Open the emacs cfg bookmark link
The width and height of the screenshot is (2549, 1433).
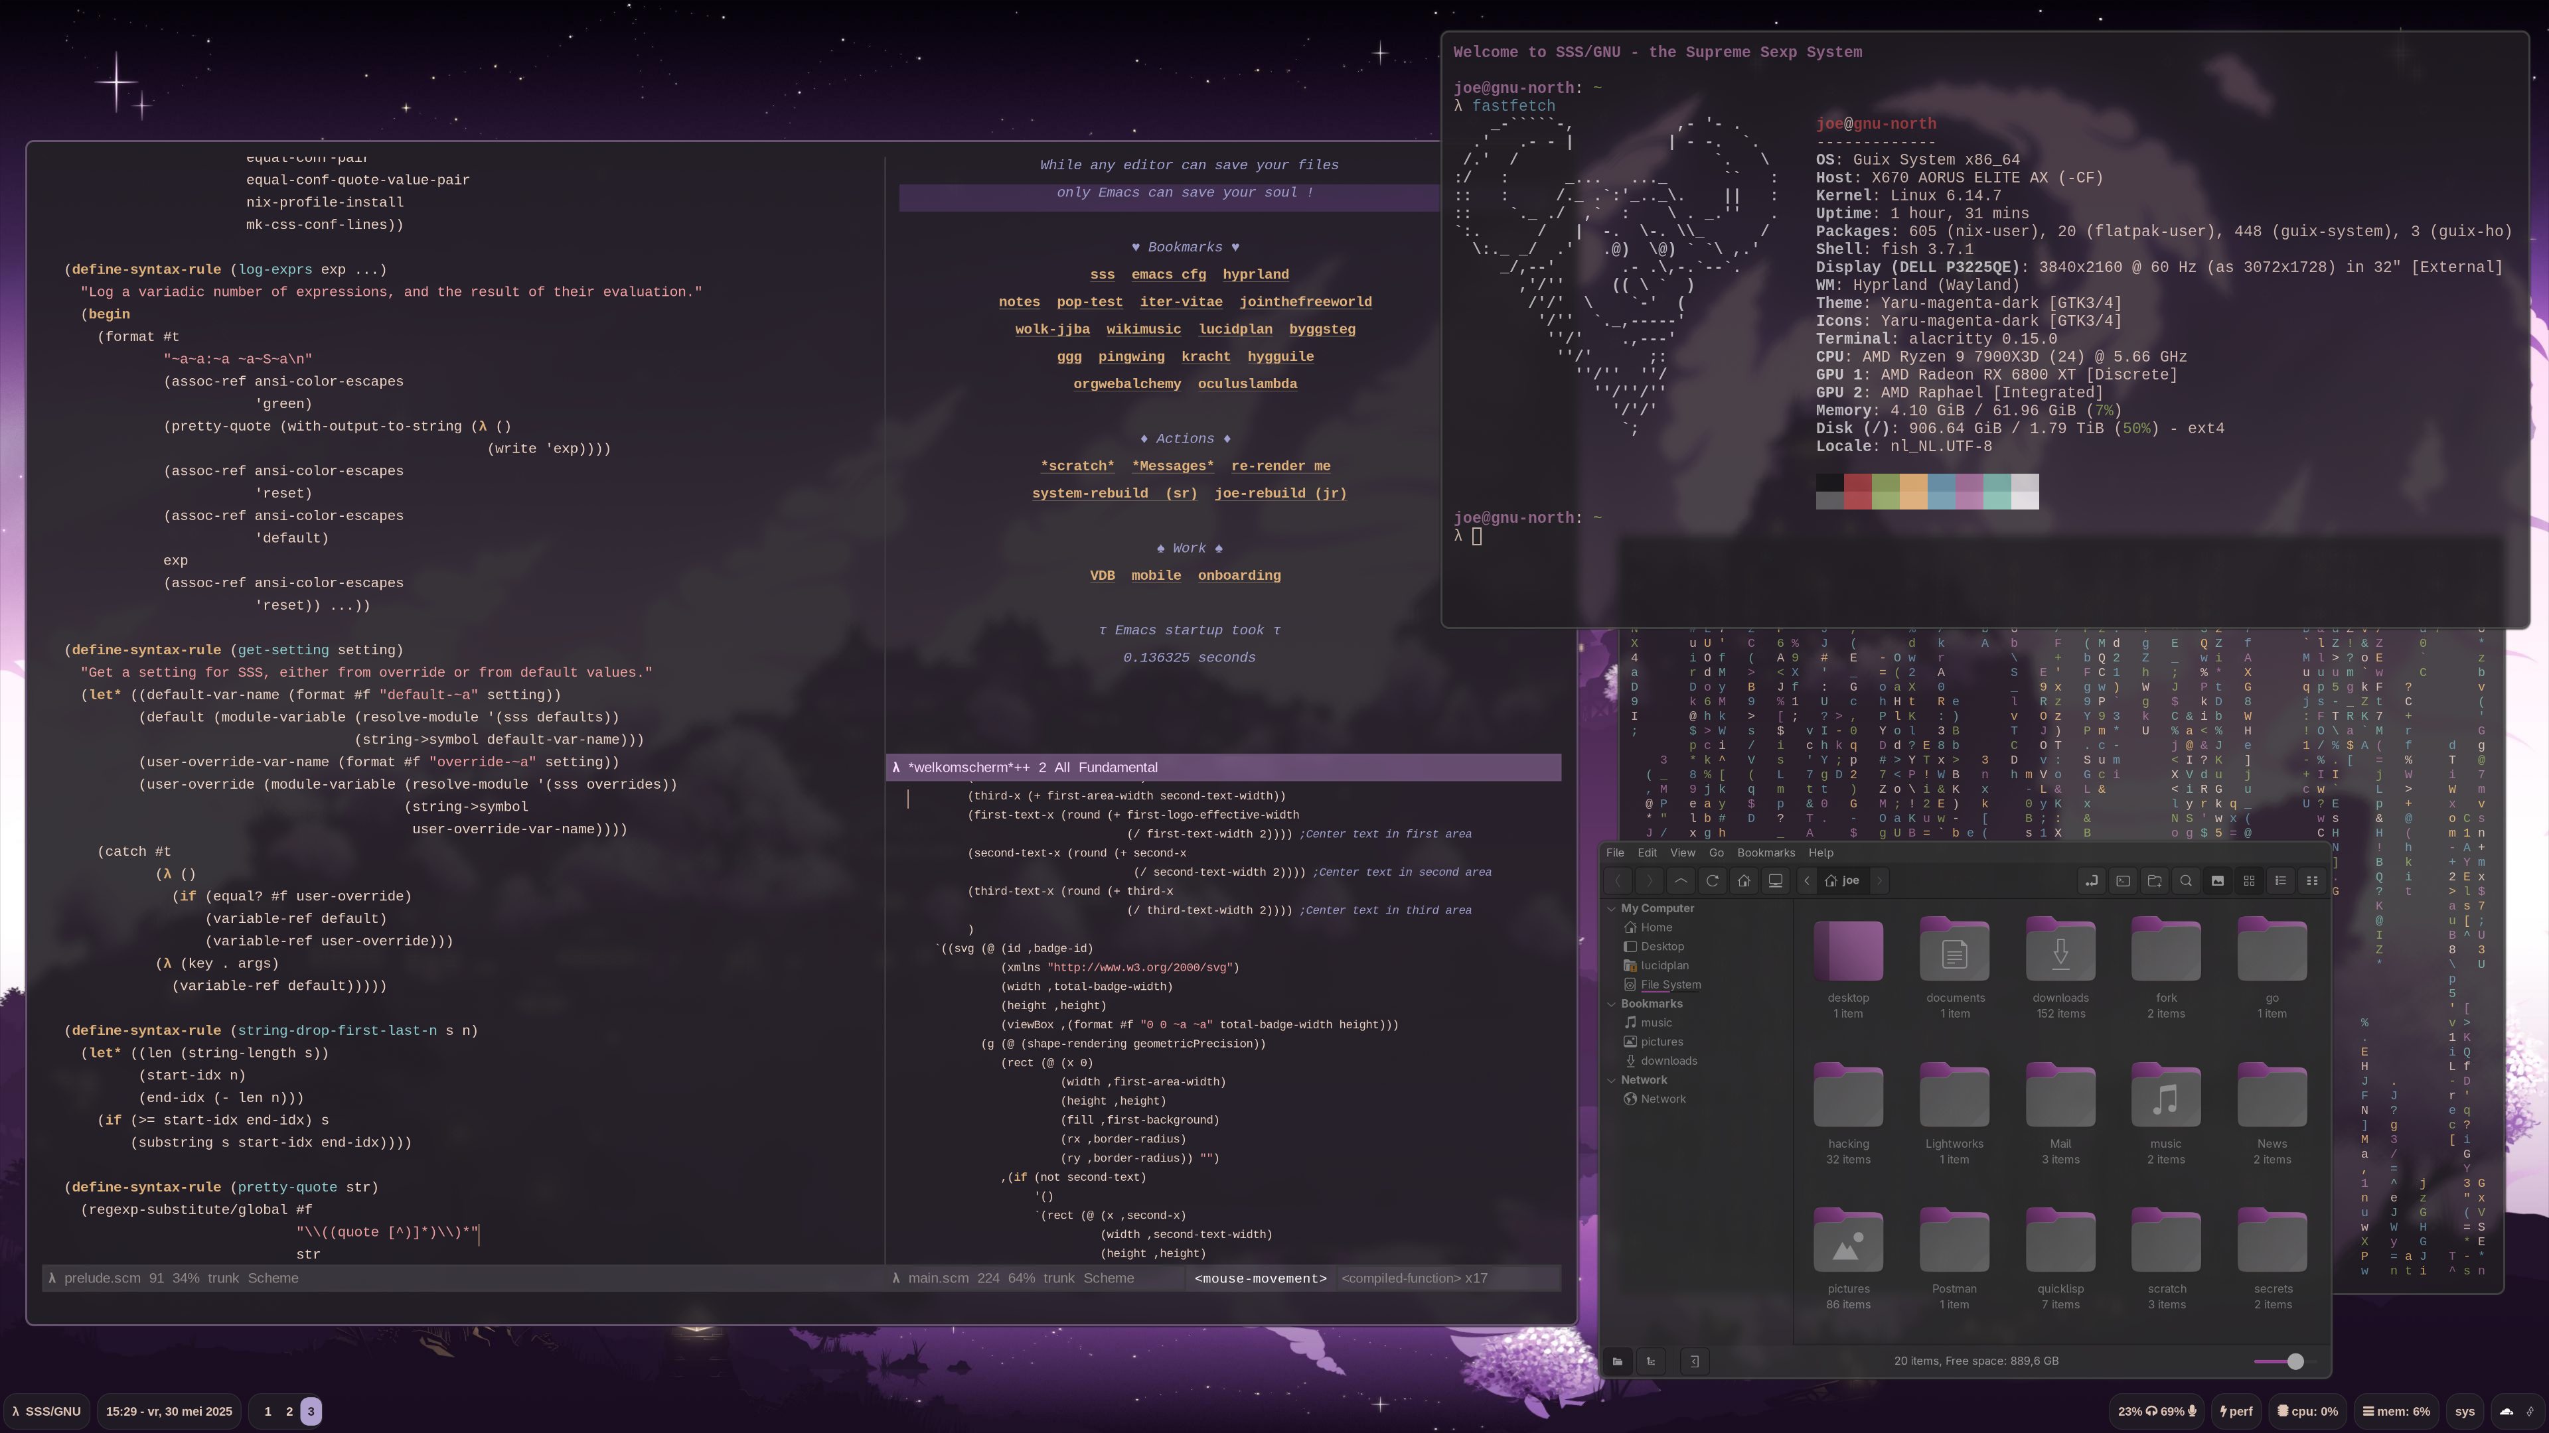[x=1168, y=274]
